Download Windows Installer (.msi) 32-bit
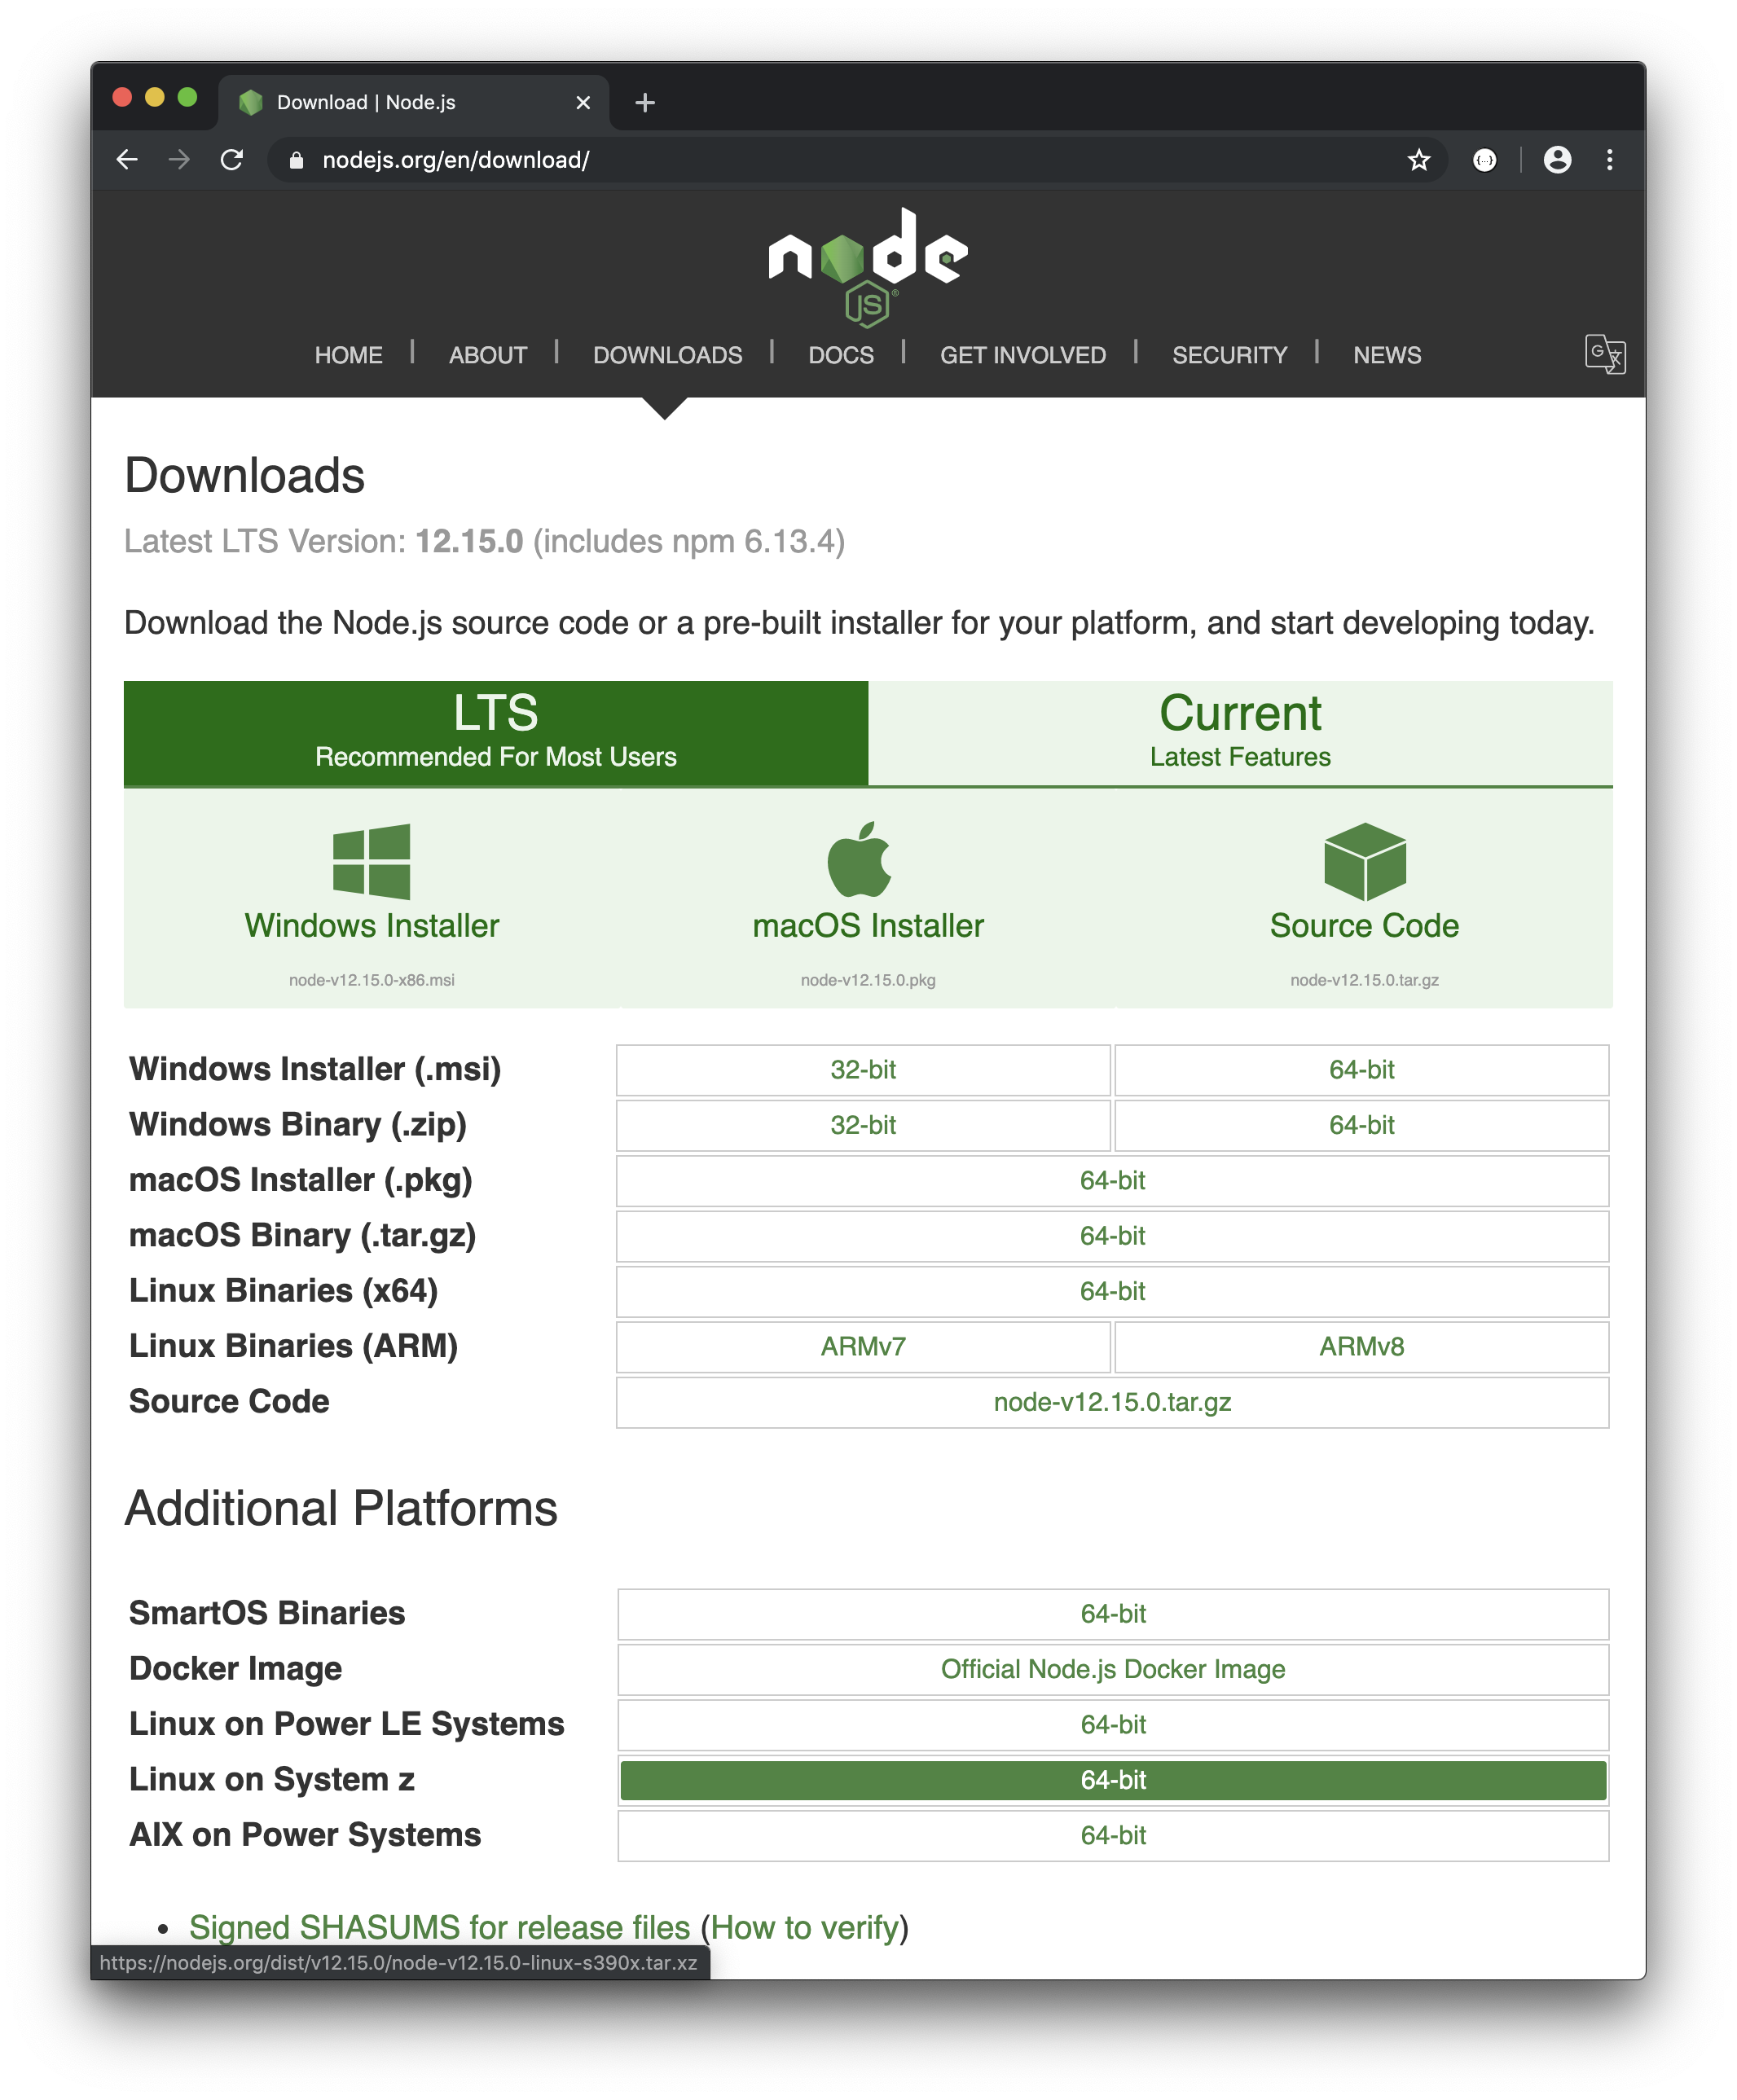1737x2100 pixels. point(863,1070)
